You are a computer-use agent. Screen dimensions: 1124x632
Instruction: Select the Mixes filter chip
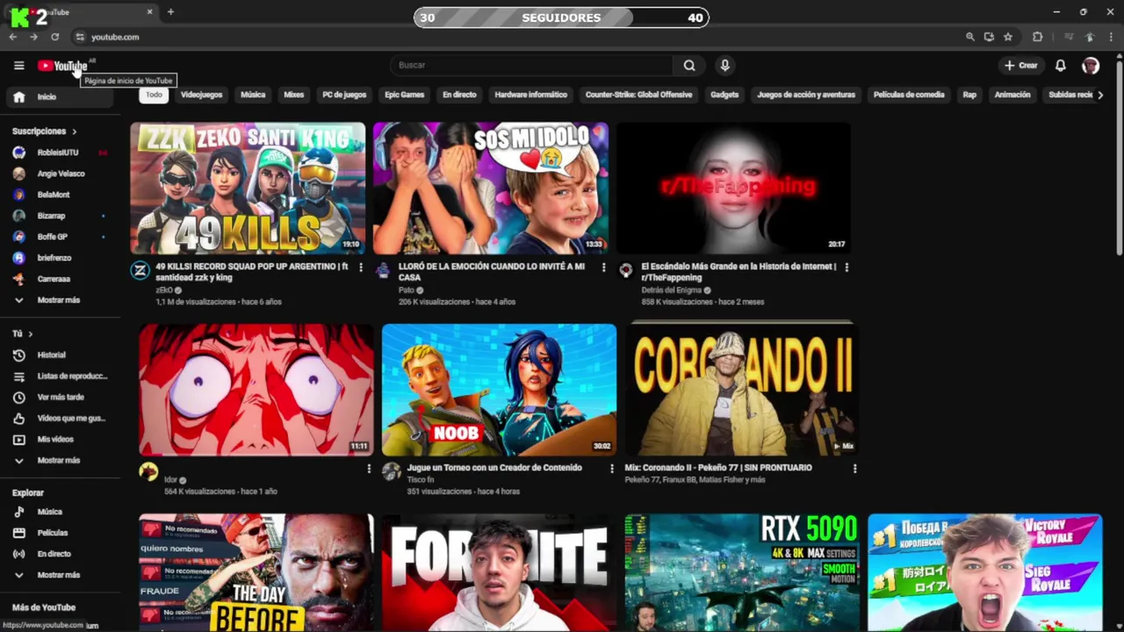(293, 95)
